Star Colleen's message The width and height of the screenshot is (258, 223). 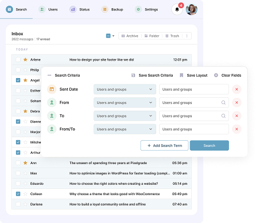(x=25, y=194)
